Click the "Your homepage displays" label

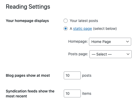(x=27, y=21)
